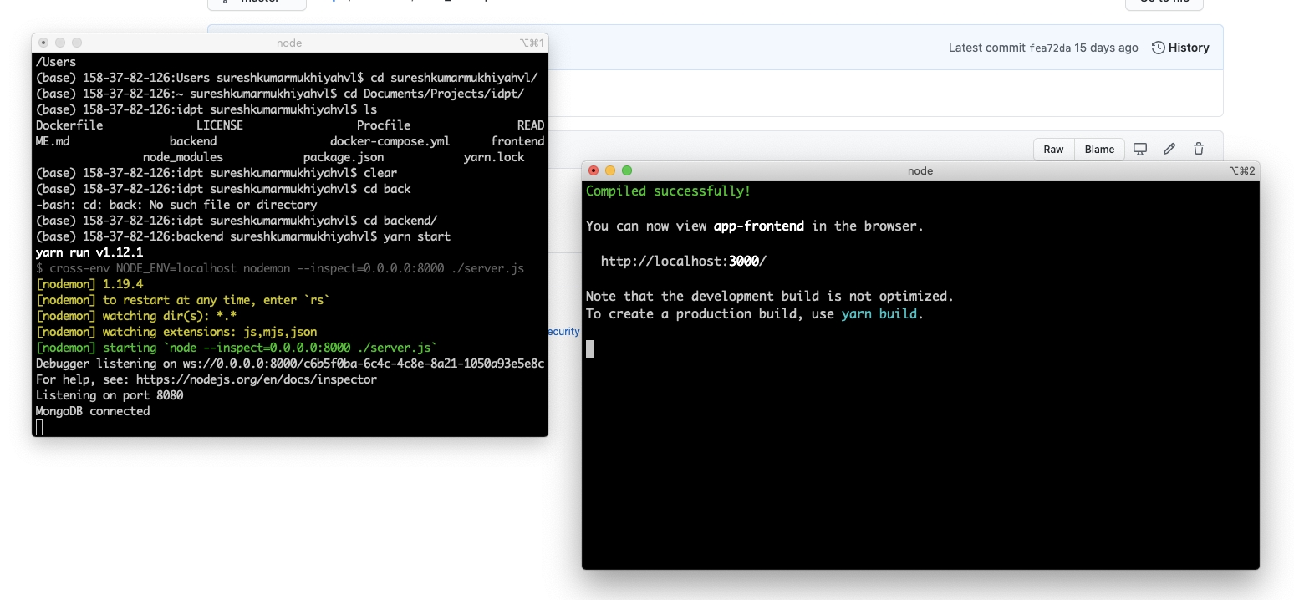
Task: Open the file History link
Action: coord(1180,48)
